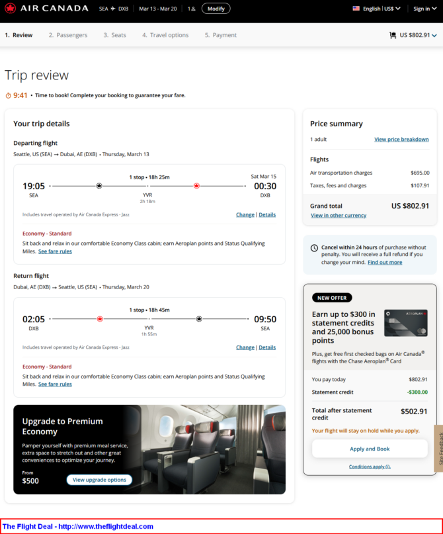Screen dimensions: 443x534
Task: Click View in other currency link
Action: 339,216
